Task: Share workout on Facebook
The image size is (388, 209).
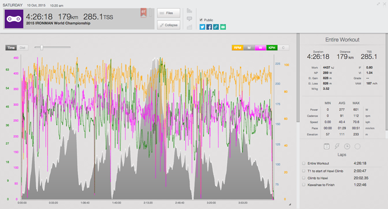Action: pos(209,27)
